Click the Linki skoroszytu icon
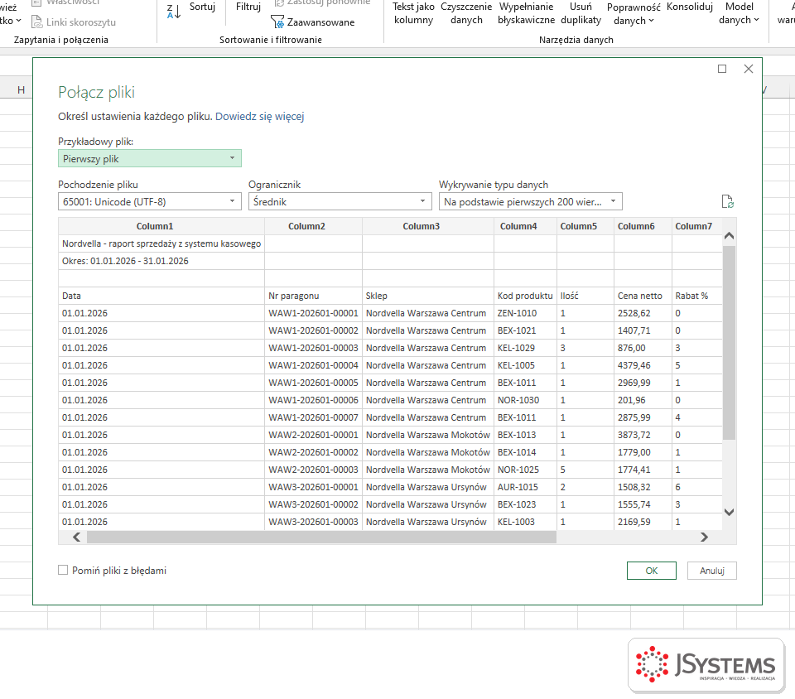This screenshot has height=699, width=795. coord(36,22)
